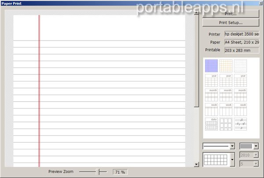The image size is (264, 178).
Task: Click the Print... button
Action: coord(231,14)
